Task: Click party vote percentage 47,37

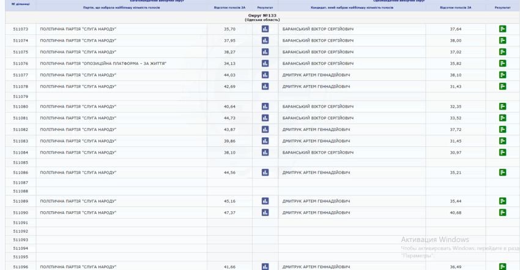Action: pos(229,212)
